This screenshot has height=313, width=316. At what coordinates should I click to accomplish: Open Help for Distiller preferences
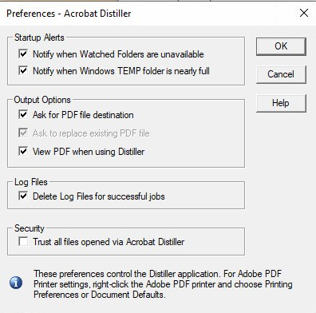point(281,103)
